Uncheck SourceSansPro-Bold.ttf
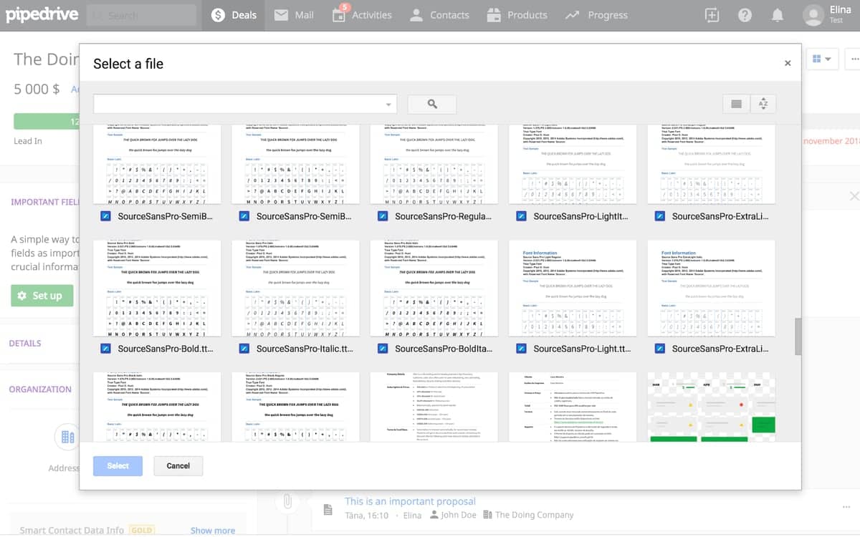The image size is (860, 537). pyautogui.click(x=105, y=348)
